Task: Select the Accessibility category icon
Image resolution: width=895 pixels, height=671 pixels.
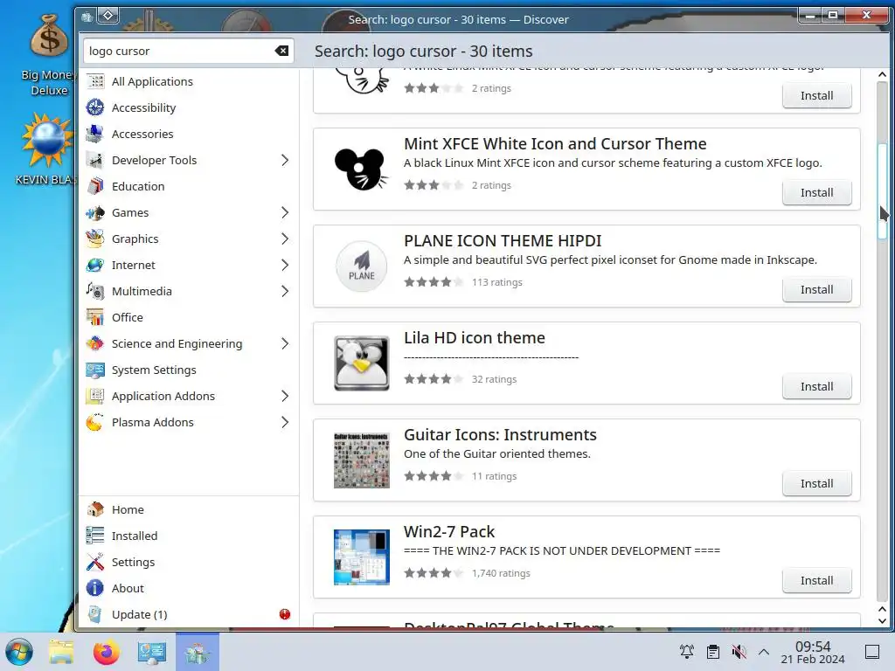Action: (x=94, y=107)
